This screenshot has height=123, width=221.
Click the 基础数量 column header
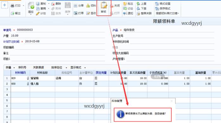tap(200, 73)
